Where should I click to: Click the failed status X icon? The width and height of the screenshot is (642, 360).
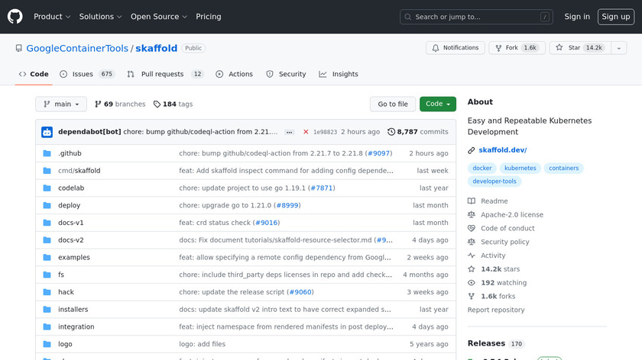point(306,132)
